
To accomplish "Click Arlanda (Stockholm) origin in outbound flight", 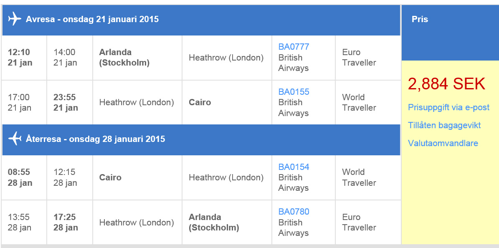I will click(x=124, y=58).
